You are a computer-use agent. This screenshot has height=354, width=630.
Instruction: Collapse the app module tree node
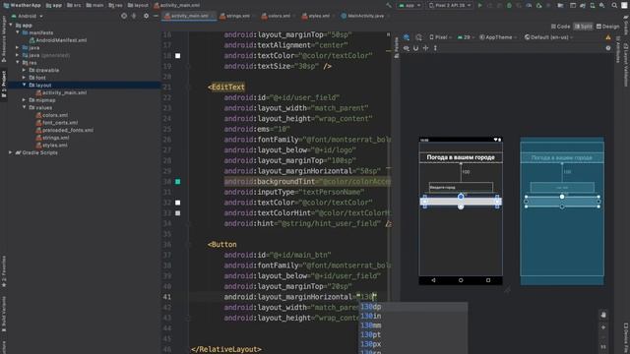11,25
